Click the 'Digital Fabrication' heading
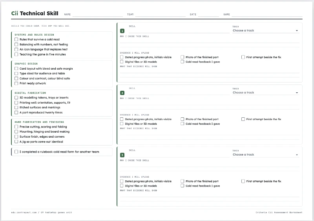This screenshot has height=221, width=314. pos(30,93)
